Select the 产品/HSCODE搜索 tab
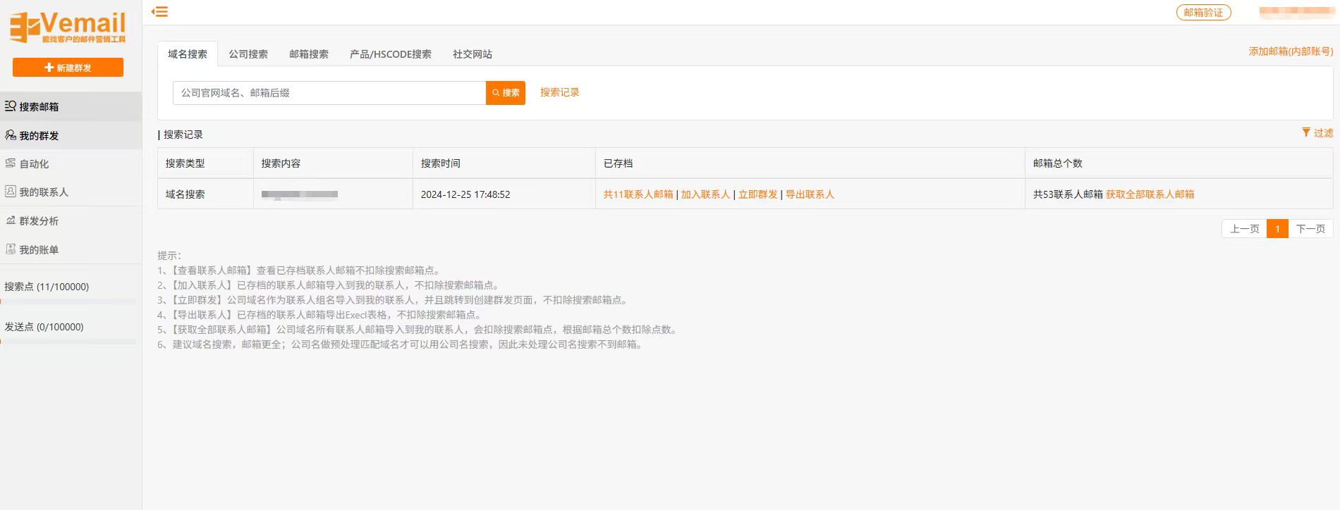This screenshot has height=510, width=1340. (x=391, y=54)
